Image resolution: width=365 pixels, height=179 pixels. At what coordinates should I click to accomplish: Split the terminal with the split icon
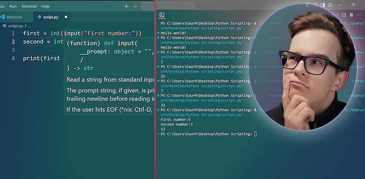(344, 15)
